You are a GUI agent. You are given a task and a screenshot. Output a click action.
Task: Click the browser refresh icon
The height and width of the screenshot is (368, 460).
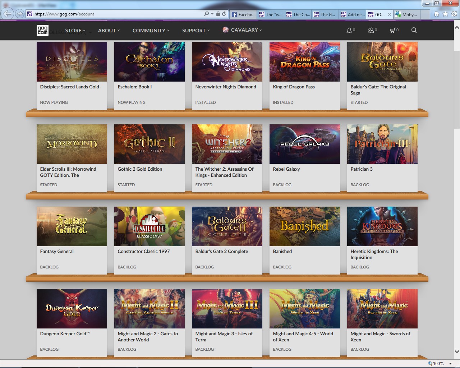click(x=224, y=14)
